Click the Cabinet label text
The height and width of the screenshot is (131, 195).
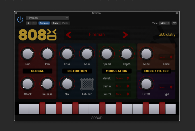[x=87, y=94]
